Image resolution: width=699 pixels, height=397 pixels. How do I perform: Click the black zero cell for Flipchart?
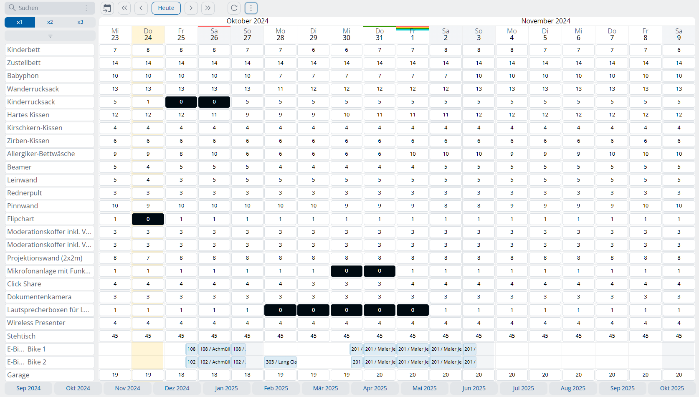(148, 219)
